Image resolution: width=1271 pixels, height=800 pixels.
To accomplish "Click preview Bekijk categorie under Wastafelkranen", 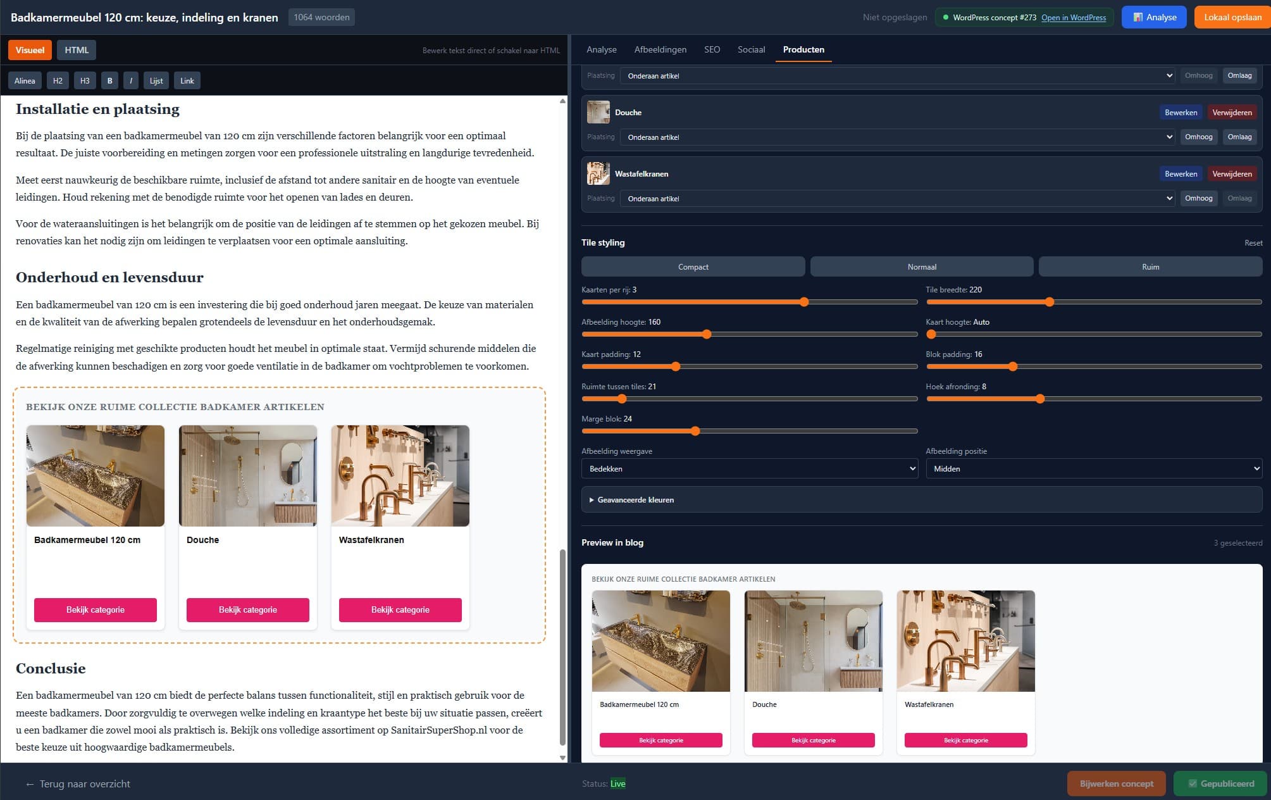I will [x=965, y=740].
